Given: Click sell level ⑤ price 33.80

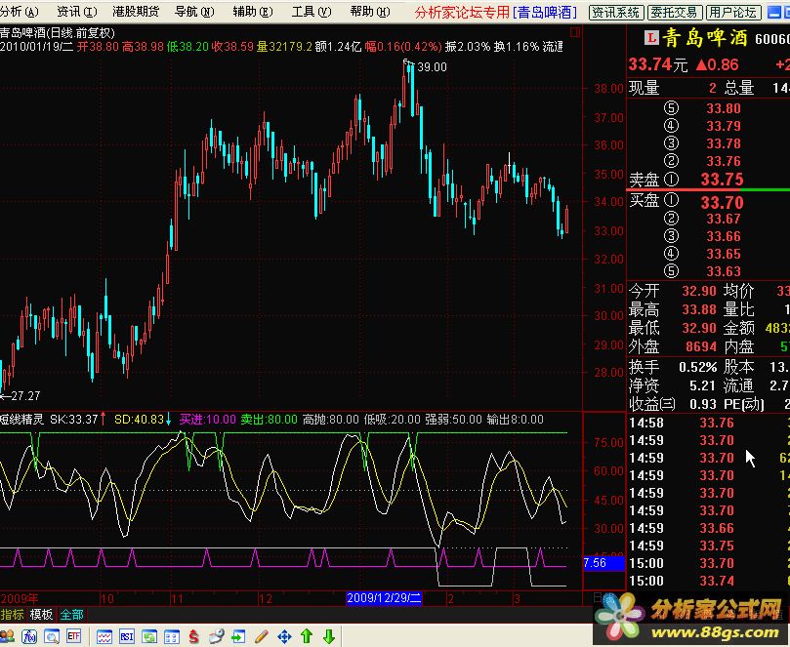Looking at the screenshot, I should click(724, 108).
